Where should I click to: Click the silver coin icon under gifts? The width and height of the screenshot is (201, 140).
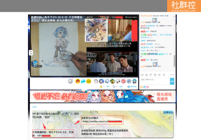coord(114,87)
